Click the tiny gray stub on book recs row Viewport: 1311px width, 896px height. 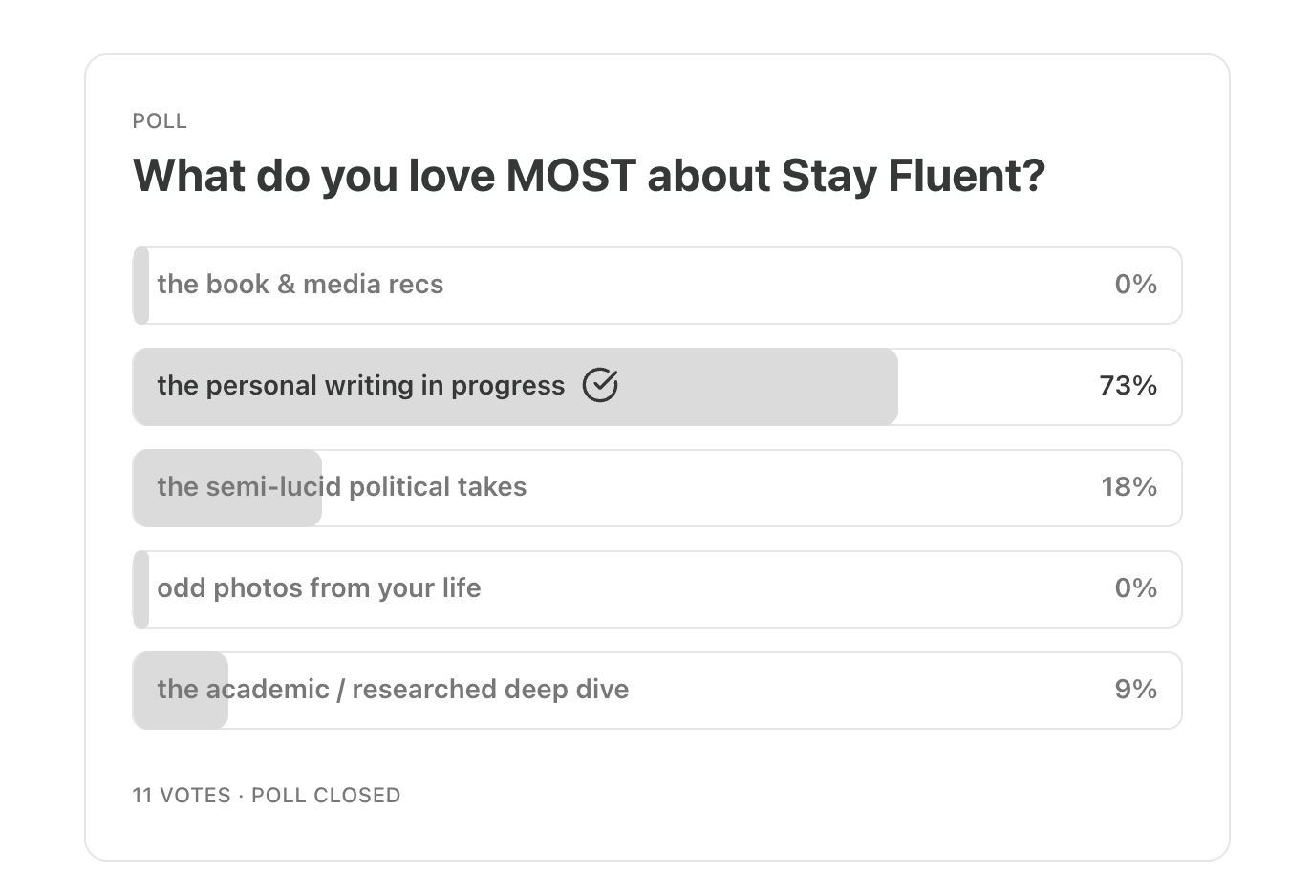click(x=141, y=285)
